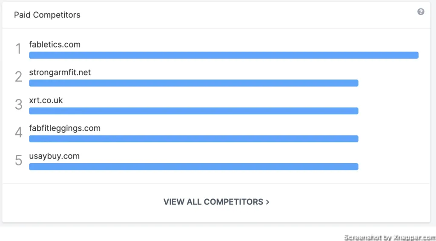The width and height of the screenshot is (436, 241).
Task: Click the fabletics.com blue bar
Action: click(224, 55)
